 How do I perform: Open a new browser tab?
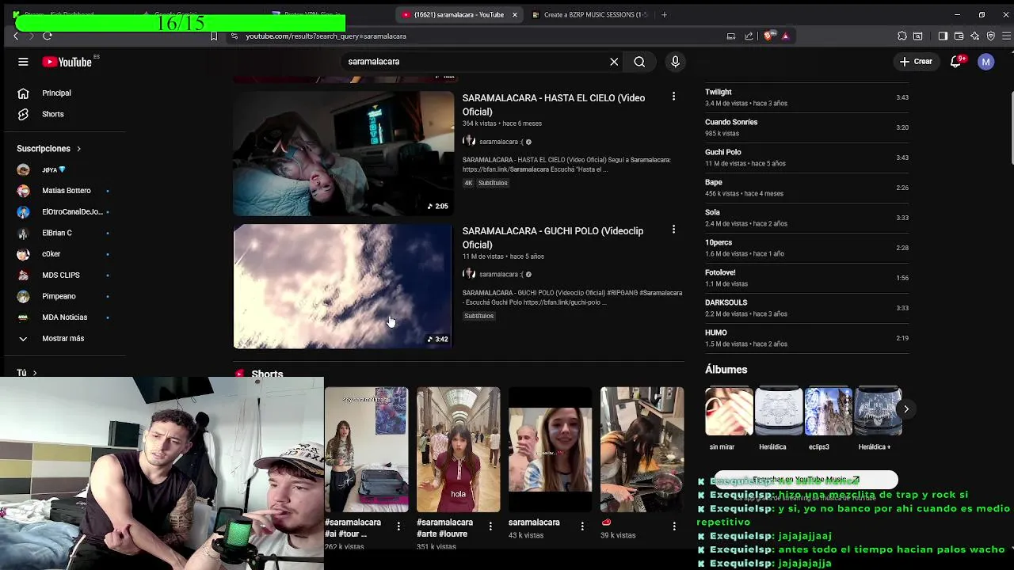[x=664, y=14]
